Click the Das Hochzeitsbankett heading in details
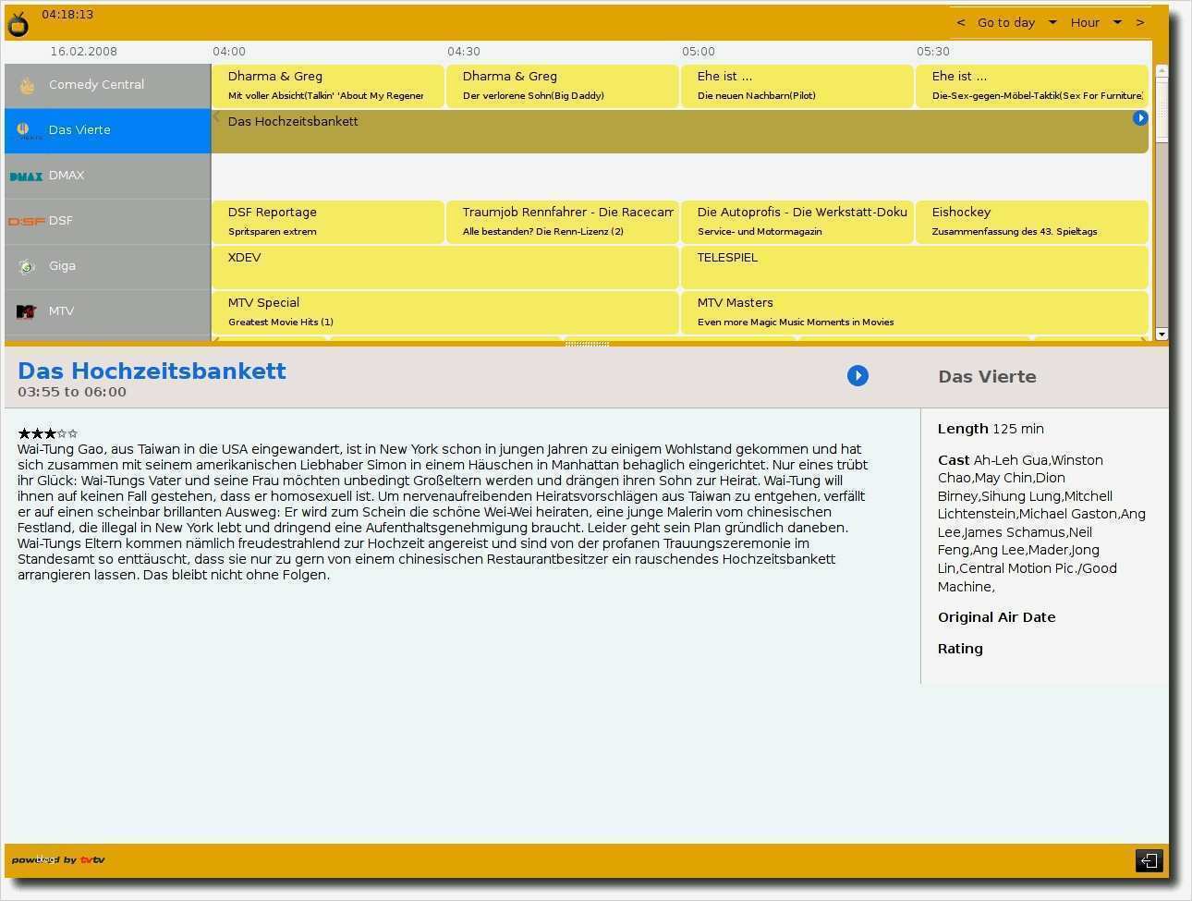Viewport: 1192px width, 901px height. (152, 371)
